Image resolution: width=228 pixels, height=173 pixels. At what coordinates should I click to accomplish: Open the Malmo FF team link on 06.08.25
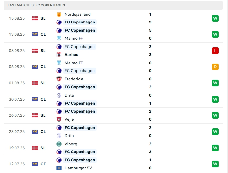tap(74, 63)
